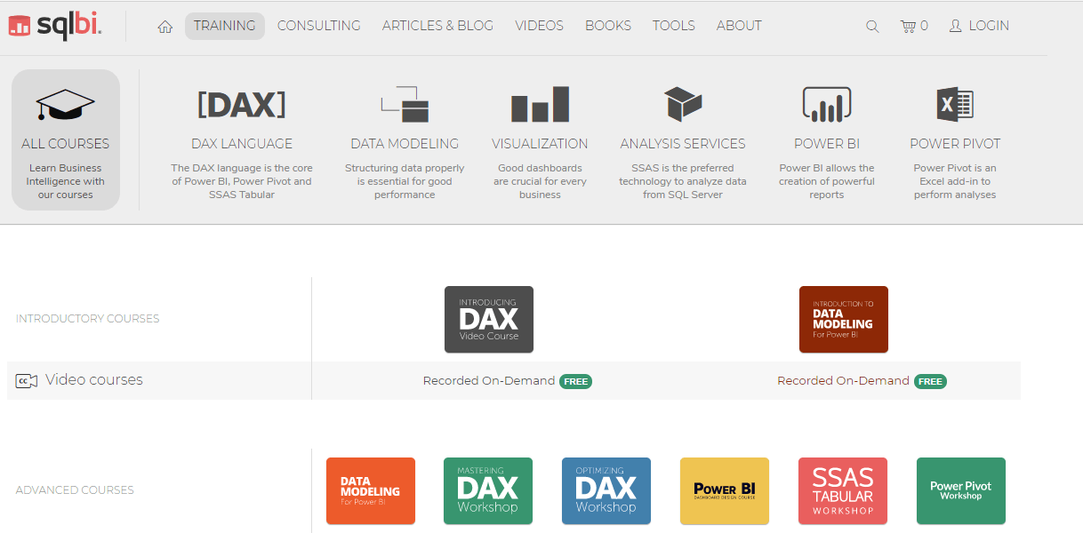
Task: Open the Introducing DAX Video Course tile
Action: click(x=489, y=319)
